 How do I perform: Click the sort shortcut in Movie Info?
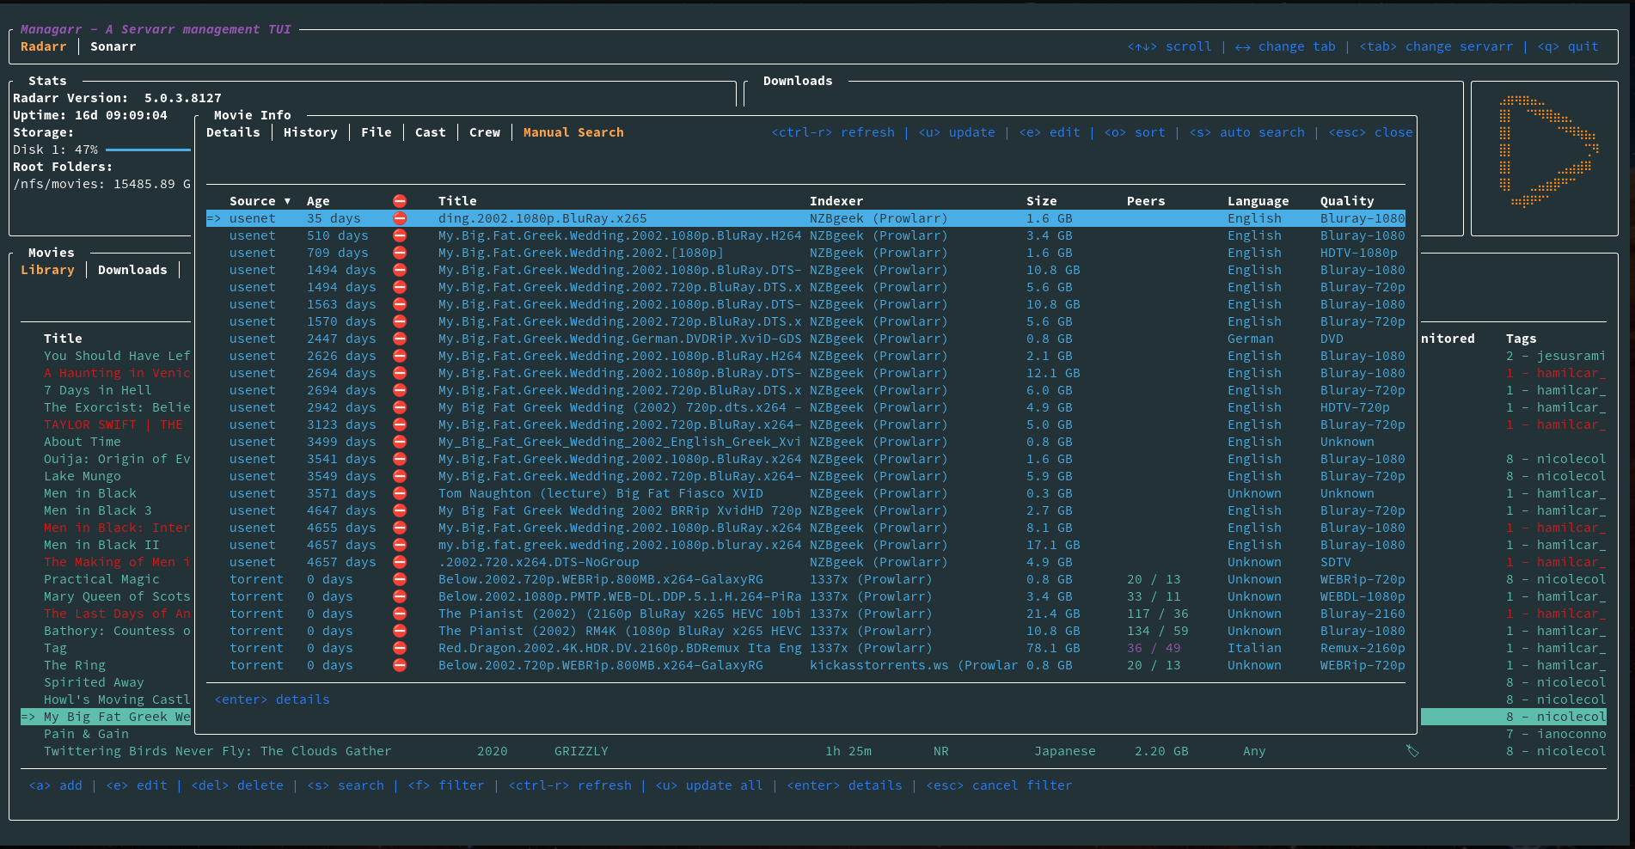point(1135,132)
